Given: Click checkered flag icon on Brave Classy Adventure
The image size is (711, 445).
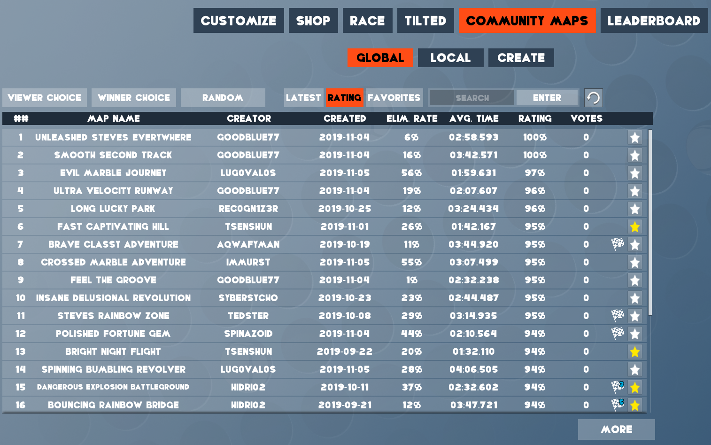Looking at the screenshot, I should 617,244.
